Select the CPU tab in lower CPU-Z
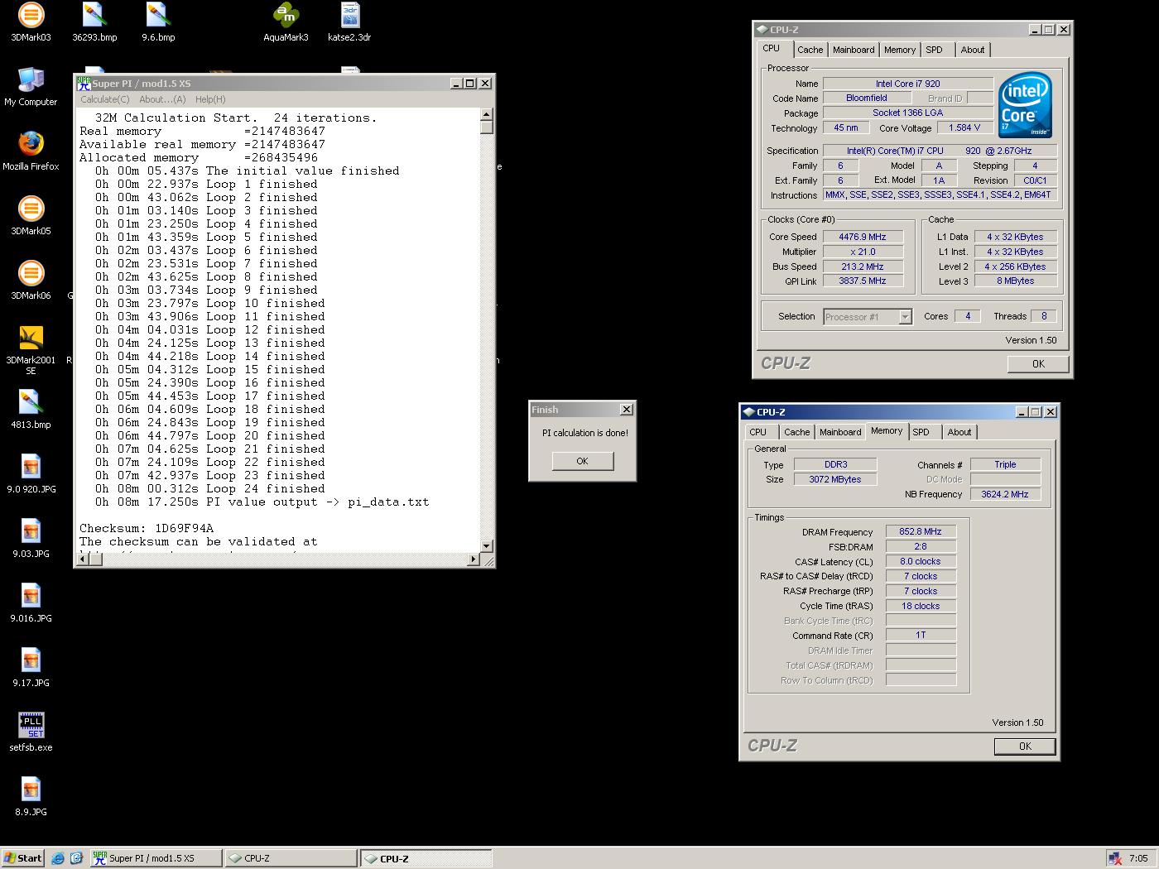1159x869 pixels. pos(758,432)
